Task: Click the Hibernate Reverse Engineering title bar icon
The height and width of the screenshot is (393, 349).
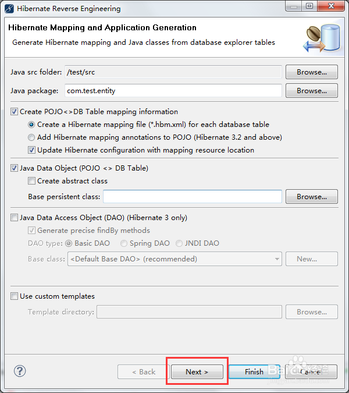Action: coord(9,9)
